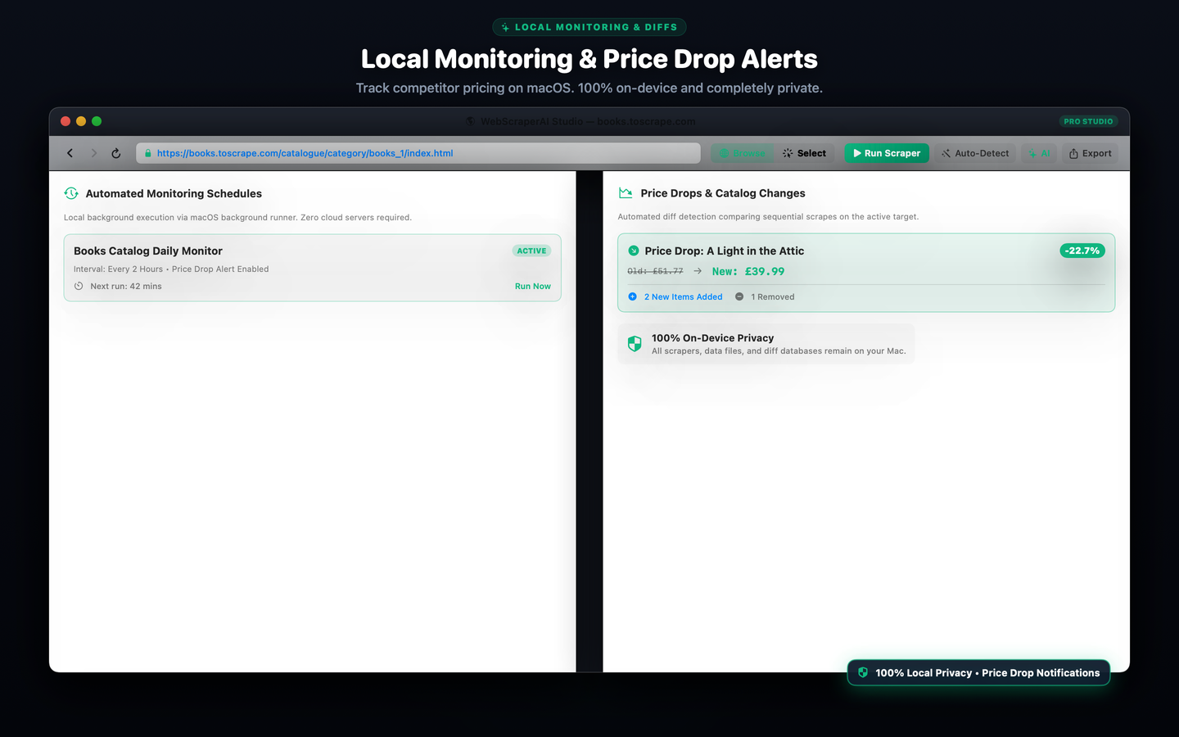
Task: Click the green shield privacy icon
Action: point(635,344)
